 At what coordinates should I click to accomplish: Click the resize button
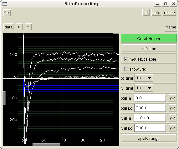[x=169, y=12]
